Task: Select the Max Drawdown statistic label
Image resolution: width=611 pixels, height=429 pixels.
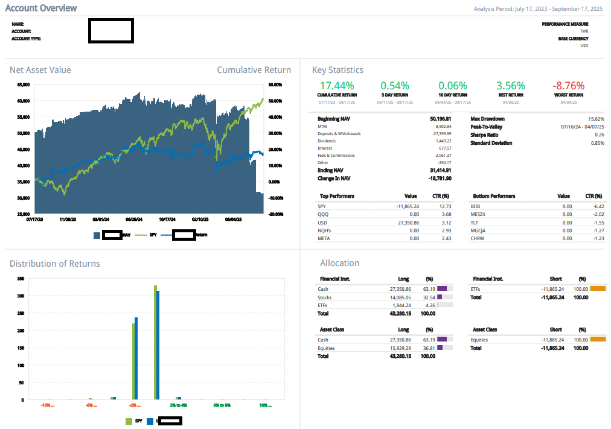Action: tap(487, 119)
